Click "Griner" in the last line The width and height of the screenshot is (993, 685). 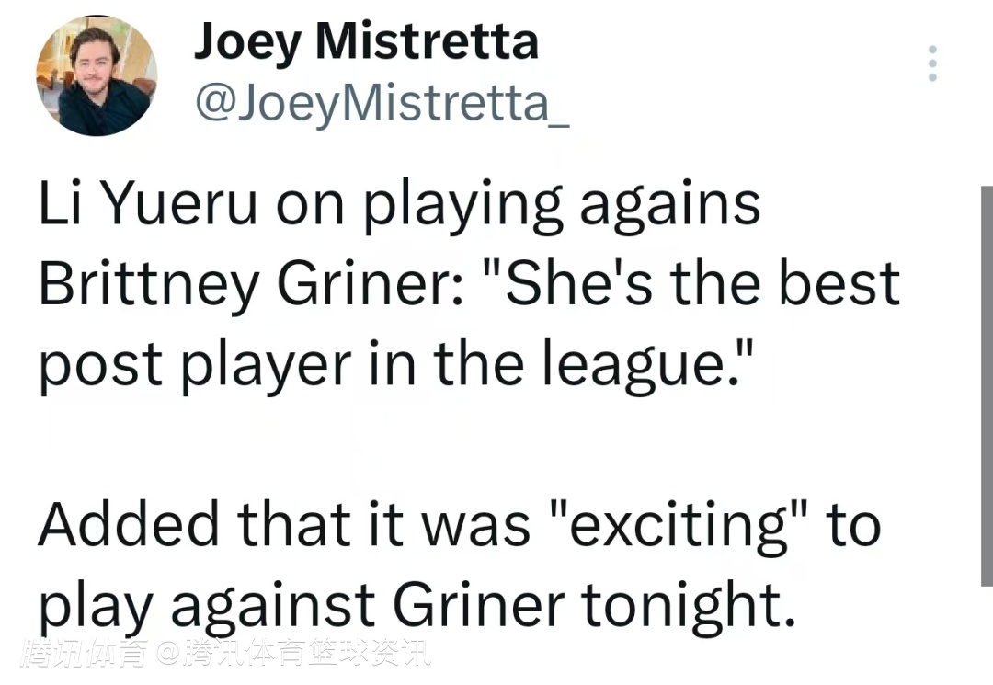click(479, 604)
